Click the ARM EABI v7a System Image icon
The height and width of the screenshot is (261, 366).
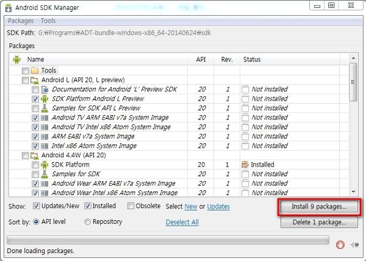click(x=45, y=137)
